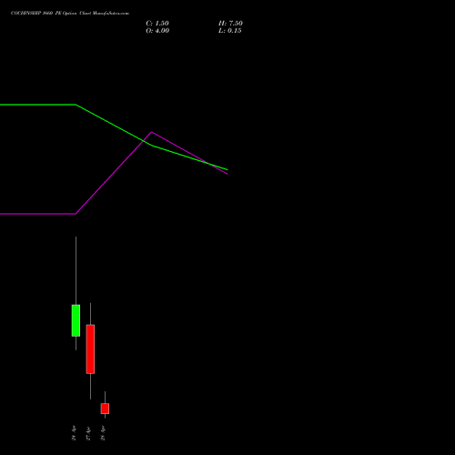Screen dimensions: 455x455
Task: Select the low value 'L: 0.15'
Action: click(x=229, y=31)
